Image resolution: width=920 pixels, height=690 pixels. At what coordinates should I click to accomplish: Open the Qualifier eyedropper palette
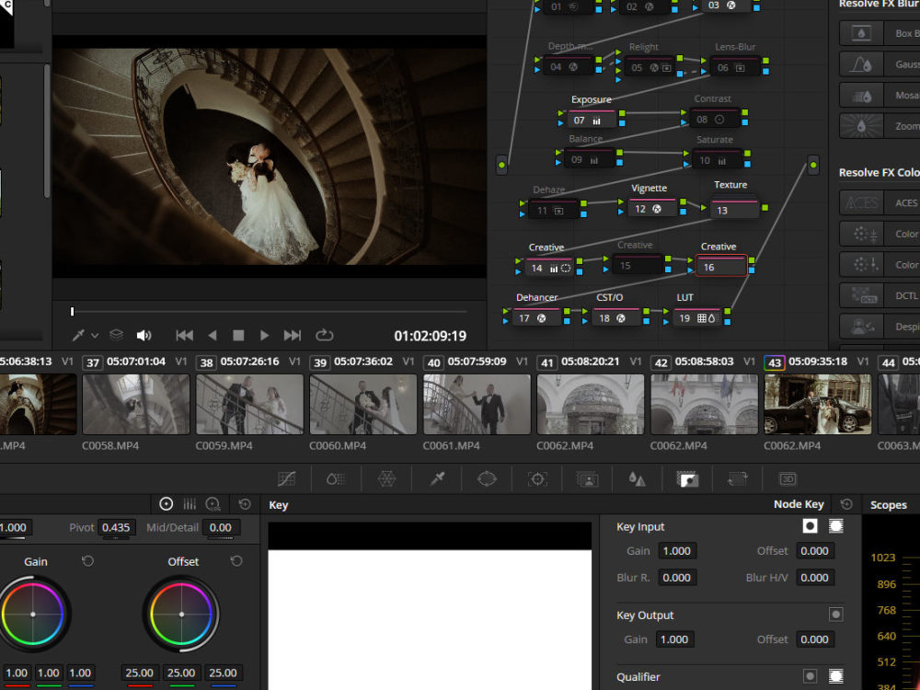tap(437, 478)
